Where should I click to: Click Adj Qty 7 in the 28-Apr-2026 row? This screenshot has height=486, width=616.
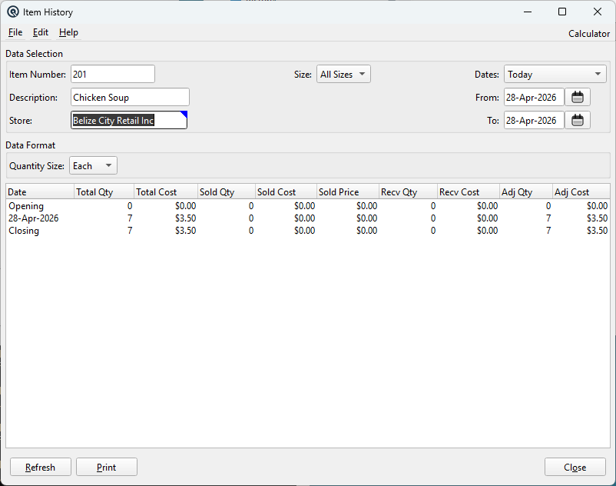pyautogui.click(x=548, y=218)
